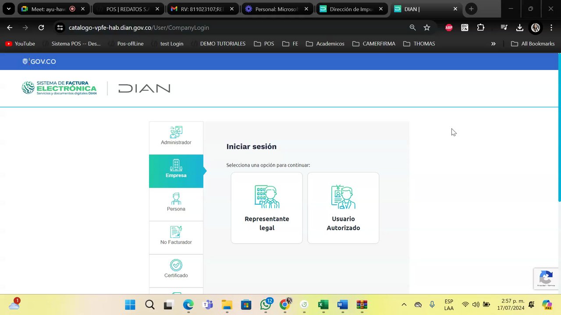Screen dimensions: 561x315
Task: Open WinRAR from taskbar
Action: point(362,304)
